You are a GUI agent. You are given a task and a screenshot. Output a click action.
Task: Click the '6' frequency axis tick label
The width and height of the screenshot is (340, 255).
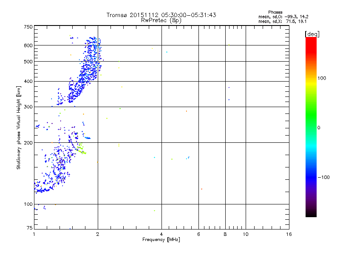[198, 234]
